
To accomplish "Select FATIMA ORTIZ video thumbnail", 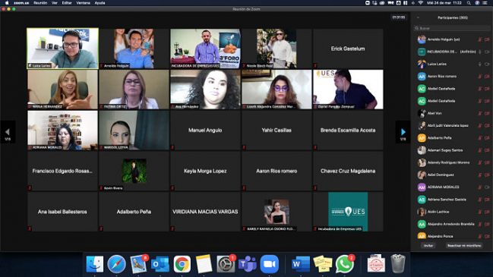I will pyautogui.click(x=134, y=90).
